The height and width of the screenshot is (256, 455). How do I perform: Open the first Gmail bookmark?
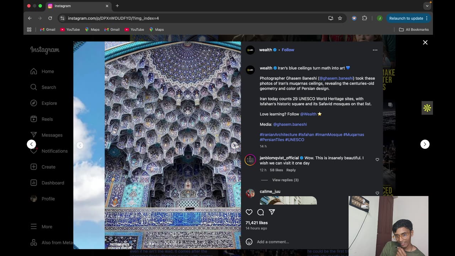[x=48, y=30]
